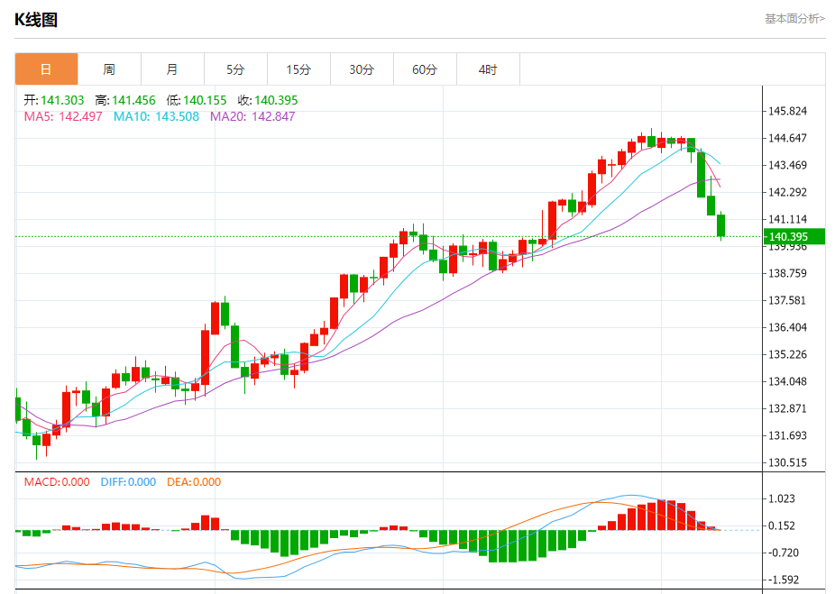The height and width of the screenshot is (594, 835).
Task: Click the 0.152 MACD axis label
Action: [782, 525]
